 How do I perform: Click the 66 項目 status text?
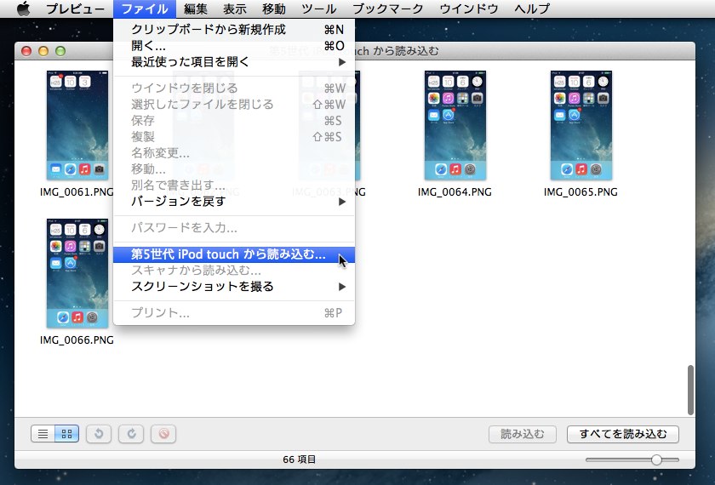click(x=299, y=459)
